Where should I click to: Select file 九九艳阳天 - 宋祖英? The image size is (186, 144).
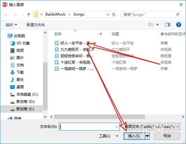pyautogui.click(x=77, y=49)
